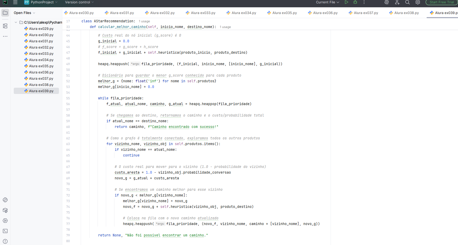458x245 pixels.
Task: Click 'novo_g = g_atual + custo_aresta' line
Action: (147, 178)
